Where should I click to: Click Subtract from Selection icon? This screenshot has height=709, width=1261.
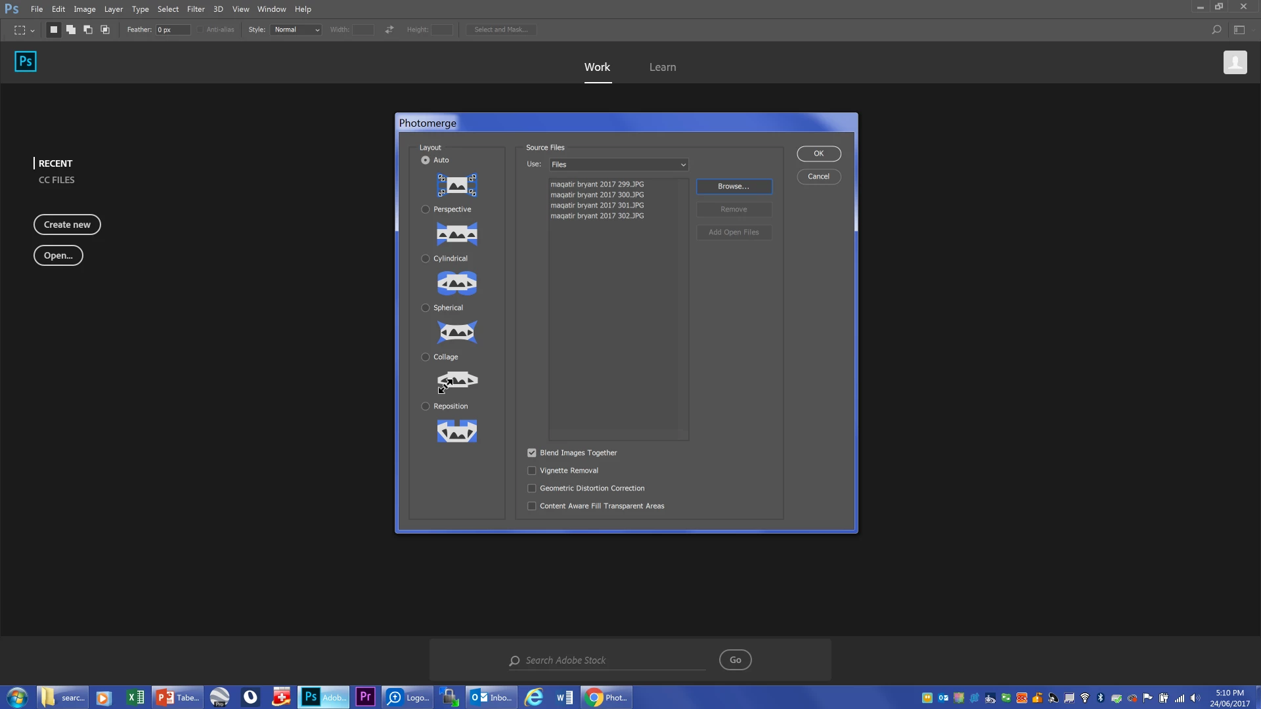(88, 30)
